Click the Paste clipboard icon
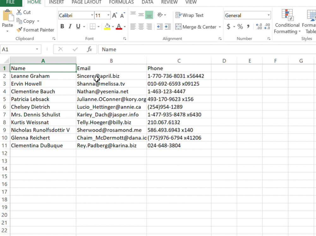The height and width of the screenshot is (236, 316). pyautogui.click(x=8, y=15)
